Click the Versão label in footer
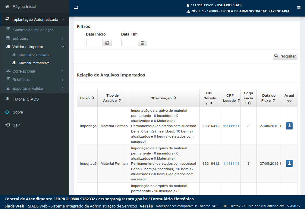This screenshot has height=209, width=305. 146,206
